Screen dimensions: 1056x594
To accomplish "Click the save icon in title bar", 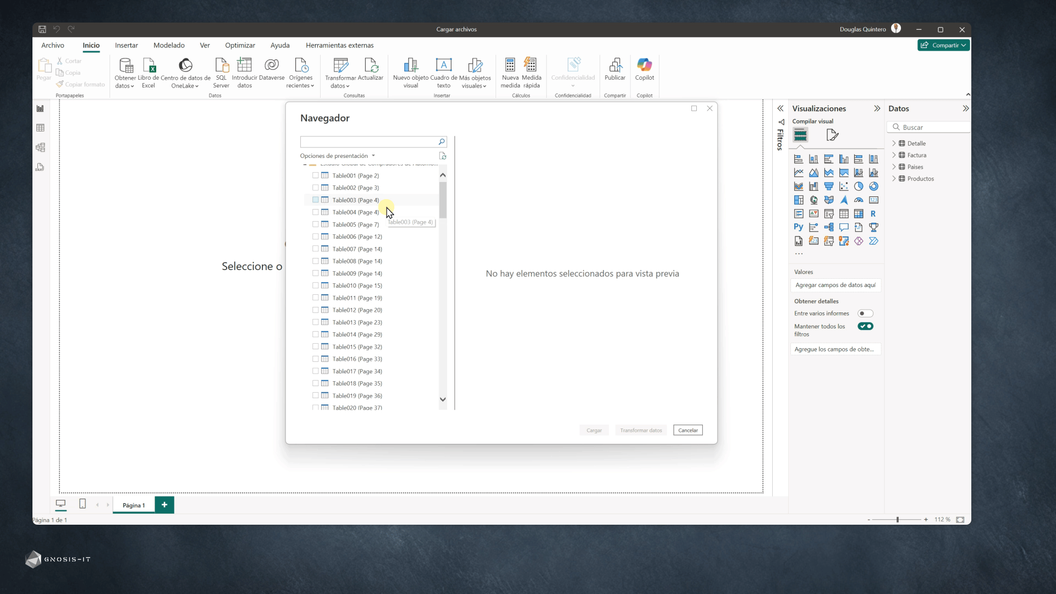I will [42, 29].
